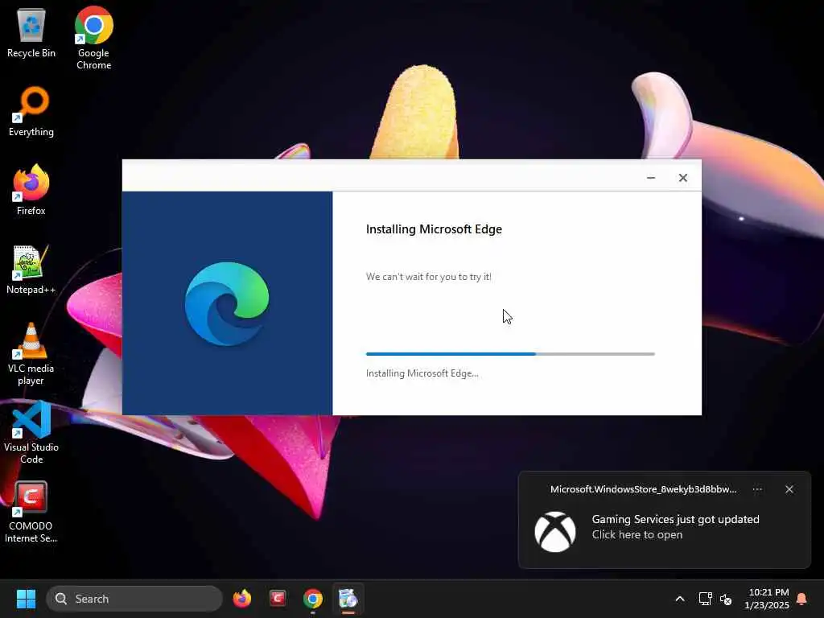This screenshot has width=824, height=618.
Task: Open Firefox from the taskbar
Action: pos(242,599)
